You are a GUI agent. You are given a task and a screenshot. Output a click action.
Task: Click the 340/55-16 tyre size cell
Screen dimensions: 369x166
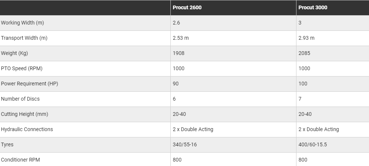click(x=185, y=144)
